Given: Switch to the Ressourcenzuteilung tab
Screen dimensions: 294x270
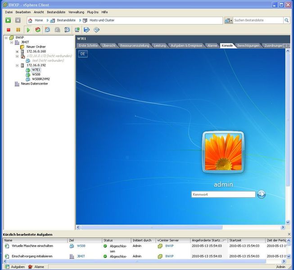Looking at the screenshot, I should pos(135,45).
